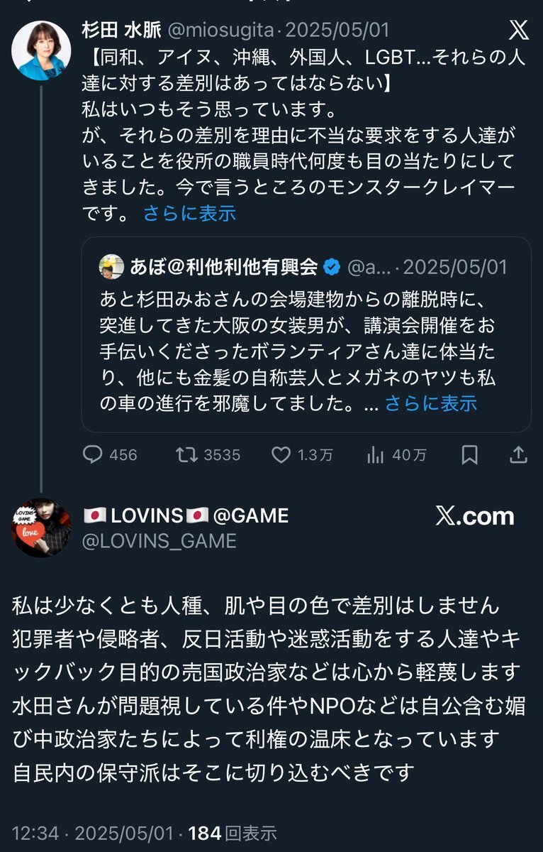Open the view analytics bar chart icon

(375, 455)
